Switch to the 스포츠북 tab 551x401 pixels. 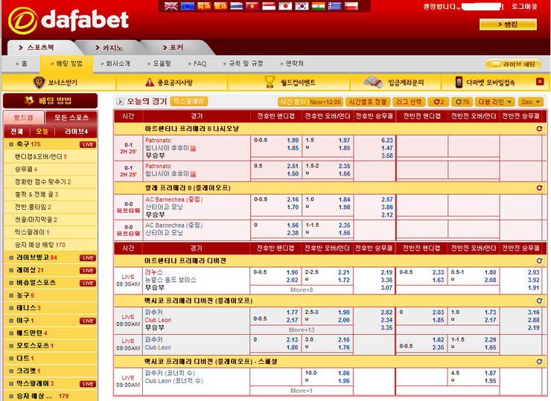tap(40, 48)
